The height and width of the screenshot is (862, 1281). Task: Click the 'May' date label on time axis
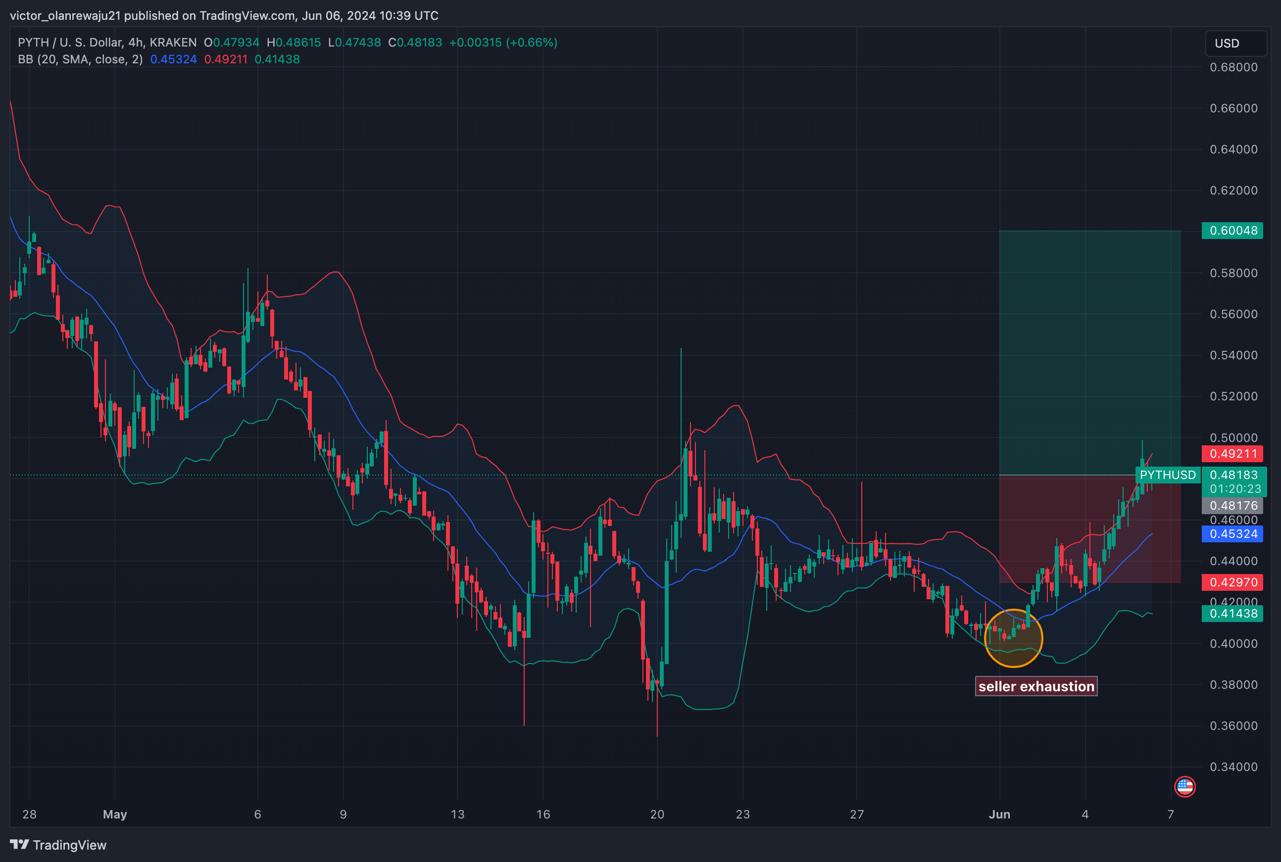(114, 814)
